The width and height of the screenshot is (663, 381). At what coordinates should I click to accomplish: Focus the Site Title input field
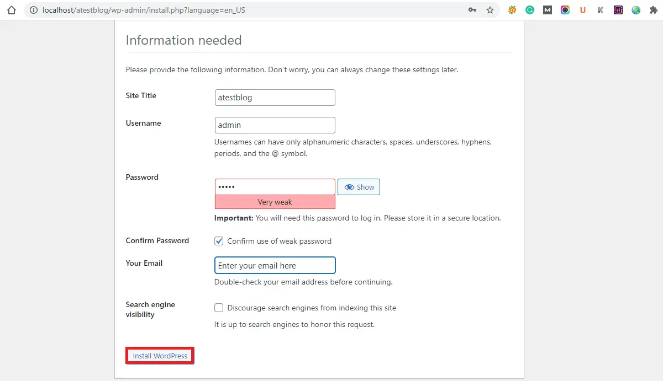point(275,98)
